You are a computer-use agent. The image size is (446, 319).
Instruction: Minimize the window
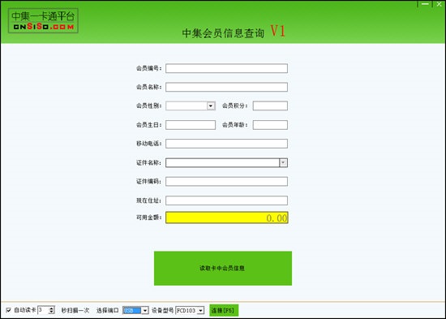tap(425, 4)
